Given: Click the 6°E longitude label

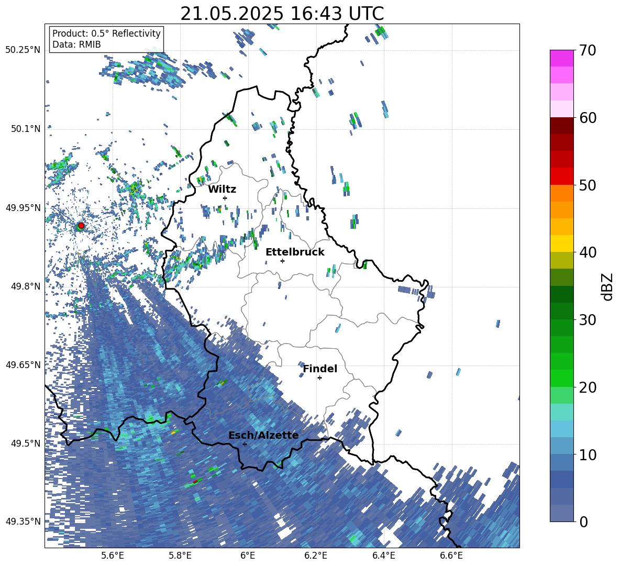Looking at the screenshot, I should 248,556.
